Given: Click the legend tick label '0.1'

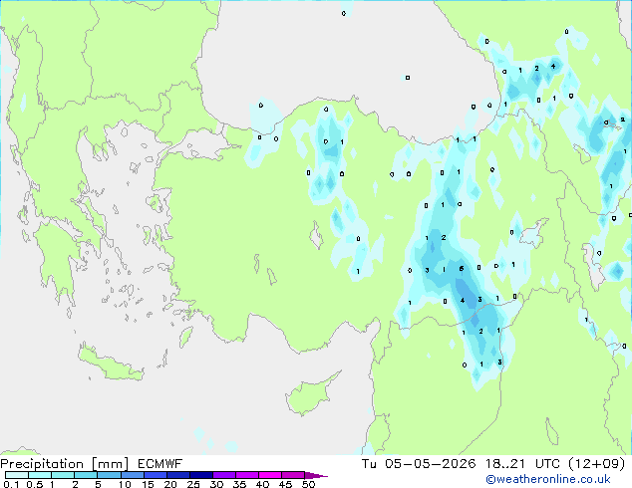Looking at the screenshot, I should click(x=11, y=484).
